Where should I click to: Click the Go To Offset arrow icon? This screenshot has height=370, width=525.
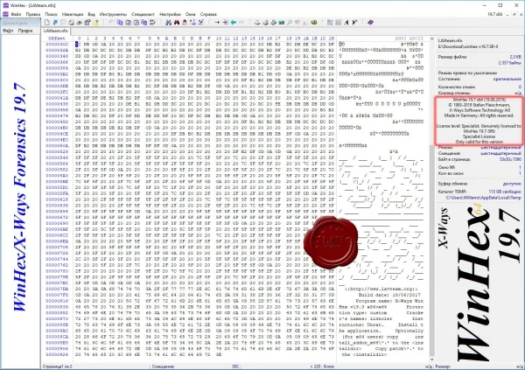217,23
